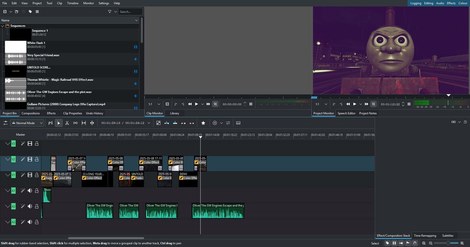Open the Normal Mode edit mode dropdown
This screenshot has width=470, height=247.
(27, 123)
